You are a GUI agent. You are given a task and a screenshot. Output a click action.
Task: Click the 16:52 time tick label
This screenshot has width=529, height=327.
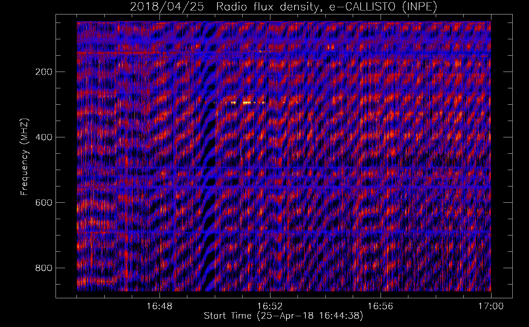[270, 306]
